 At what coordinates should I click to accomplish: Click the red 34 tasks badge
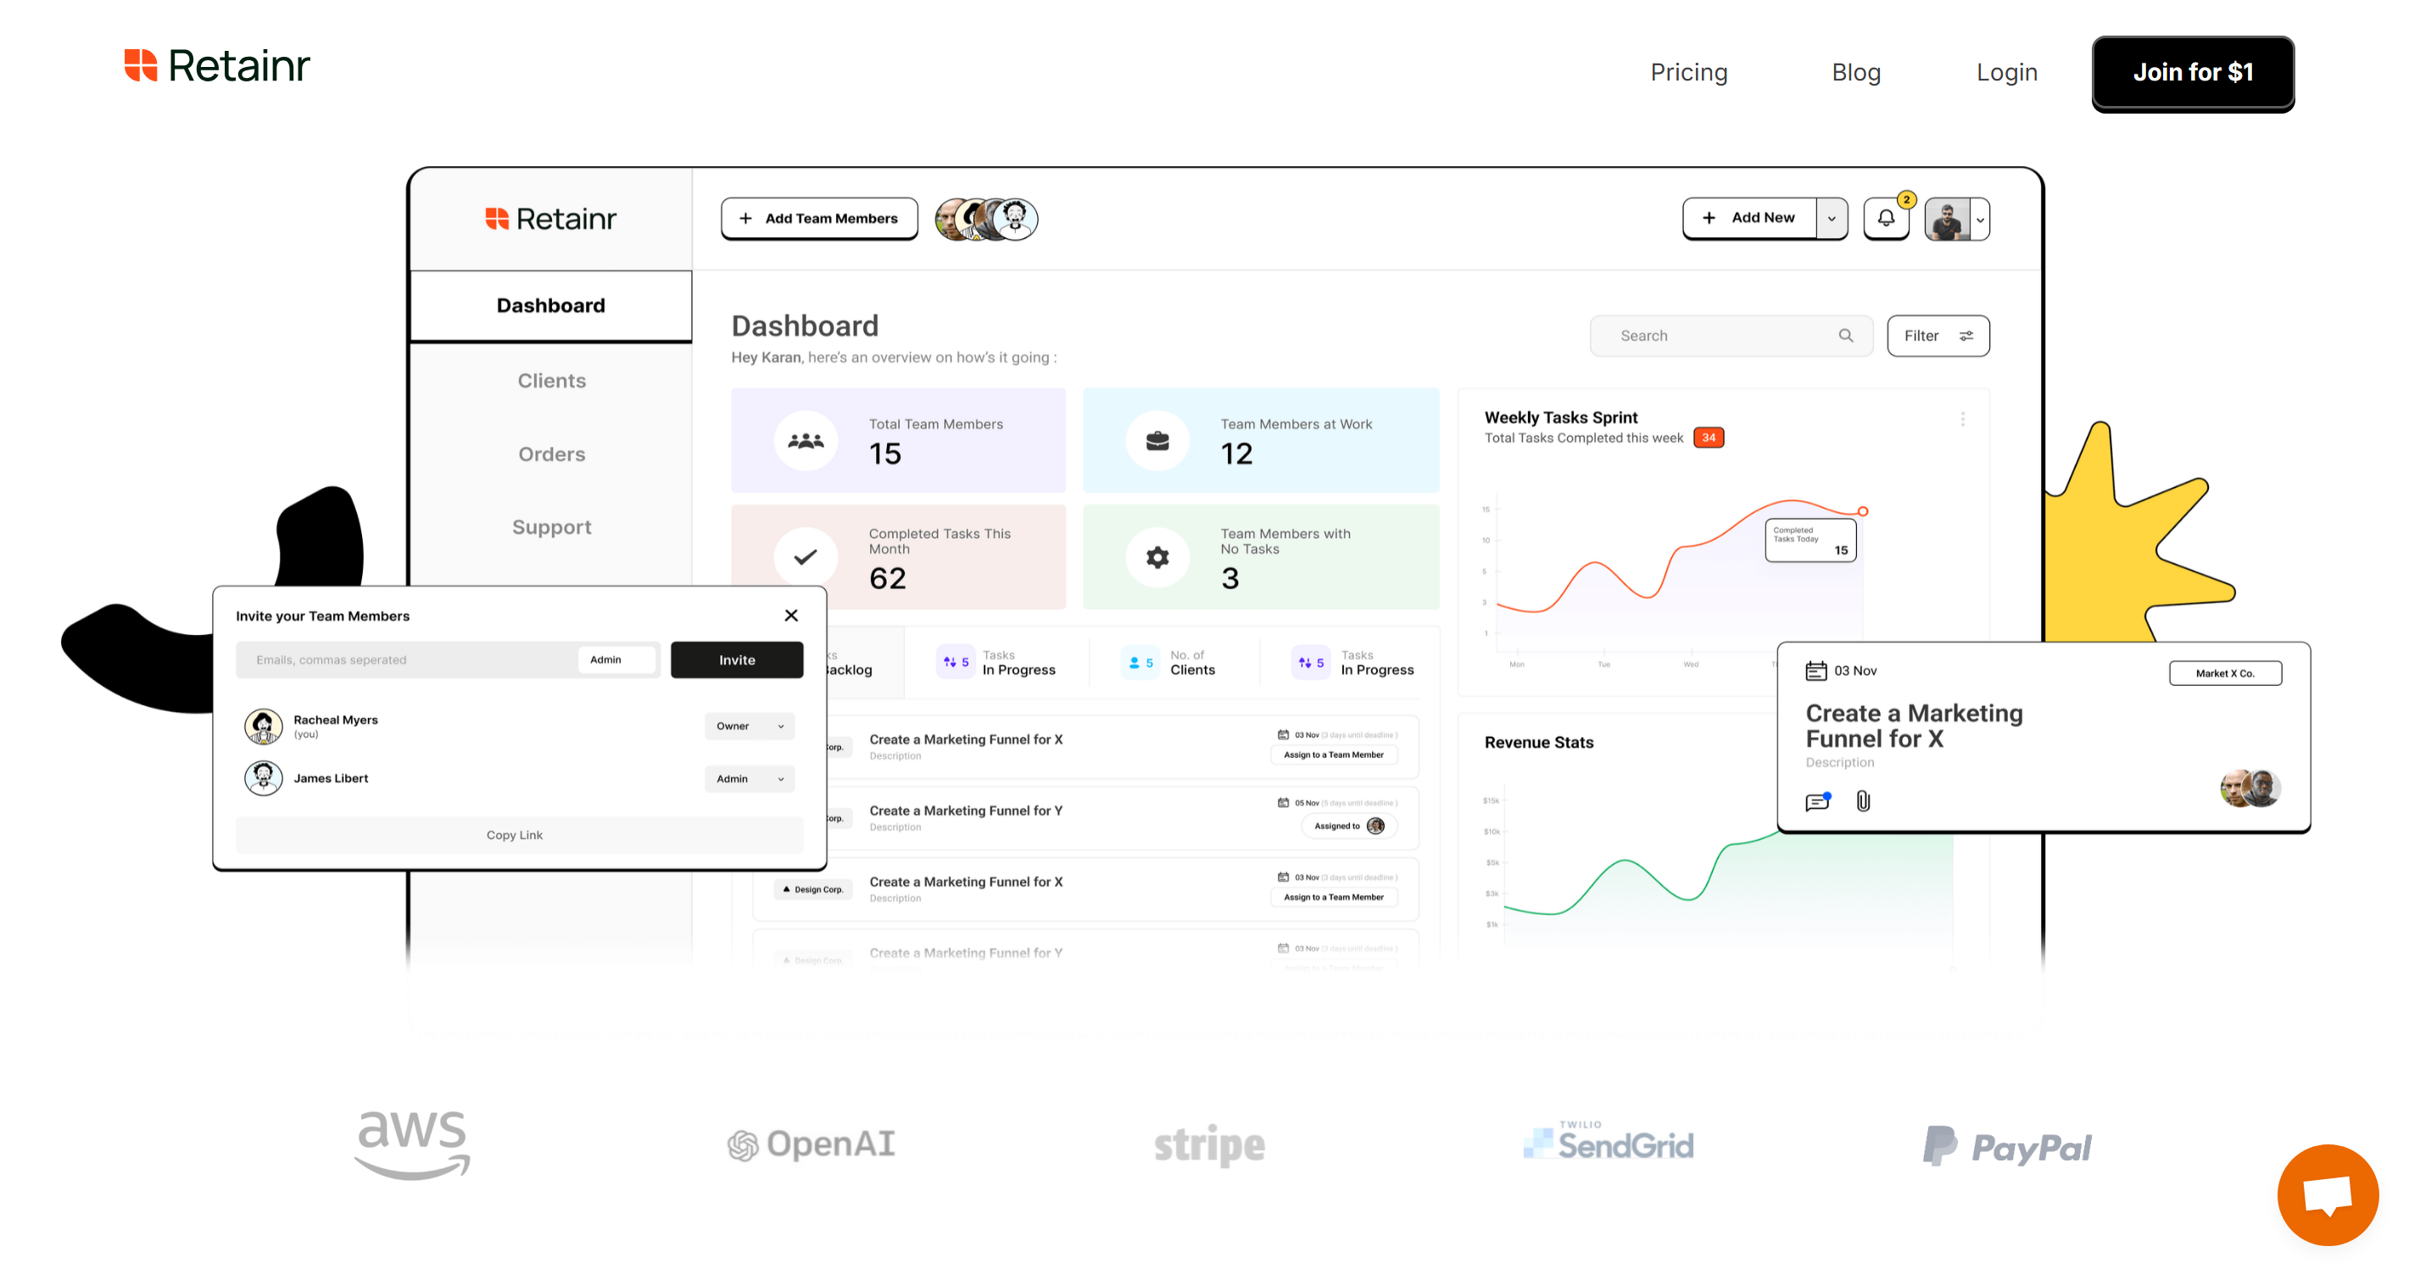[1708, 437]
